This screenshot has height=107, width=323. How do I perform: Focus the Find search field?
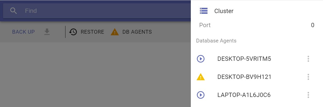point(101,11)
